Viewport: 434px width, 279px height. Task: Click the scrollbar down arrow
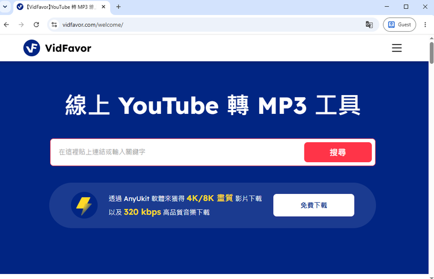point(431,277)
